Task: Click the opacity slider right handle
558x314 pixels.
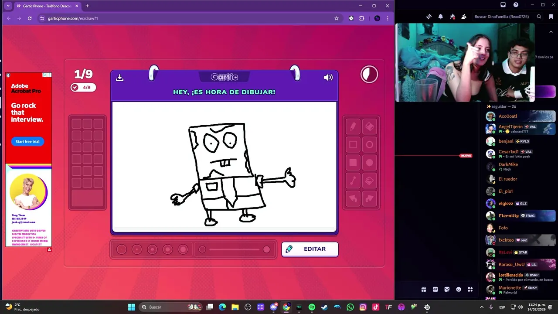Action: pyautogui.click(x=266, y=249)
